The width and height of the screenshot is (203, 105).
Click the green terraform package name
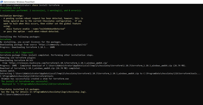[5, 39]
